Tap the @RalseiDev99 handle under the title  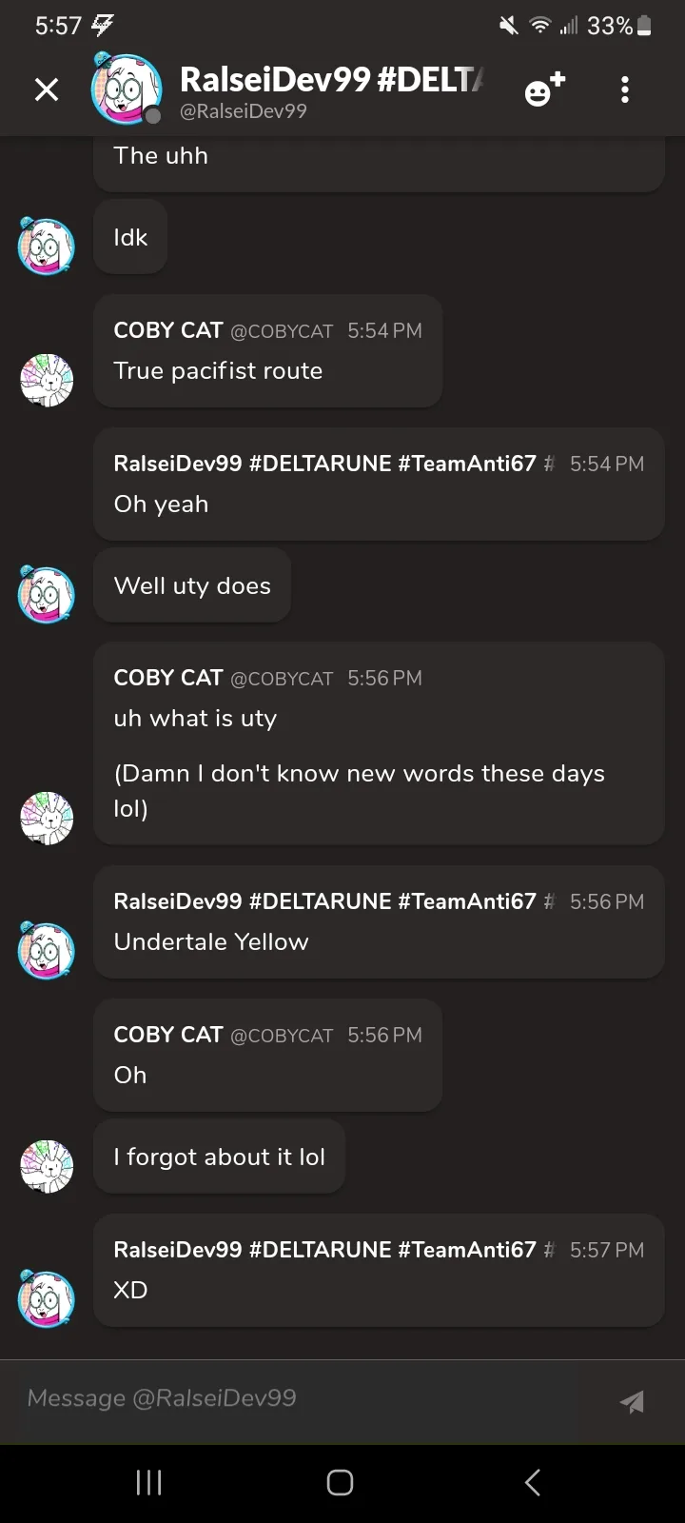[x=244, y=111]
